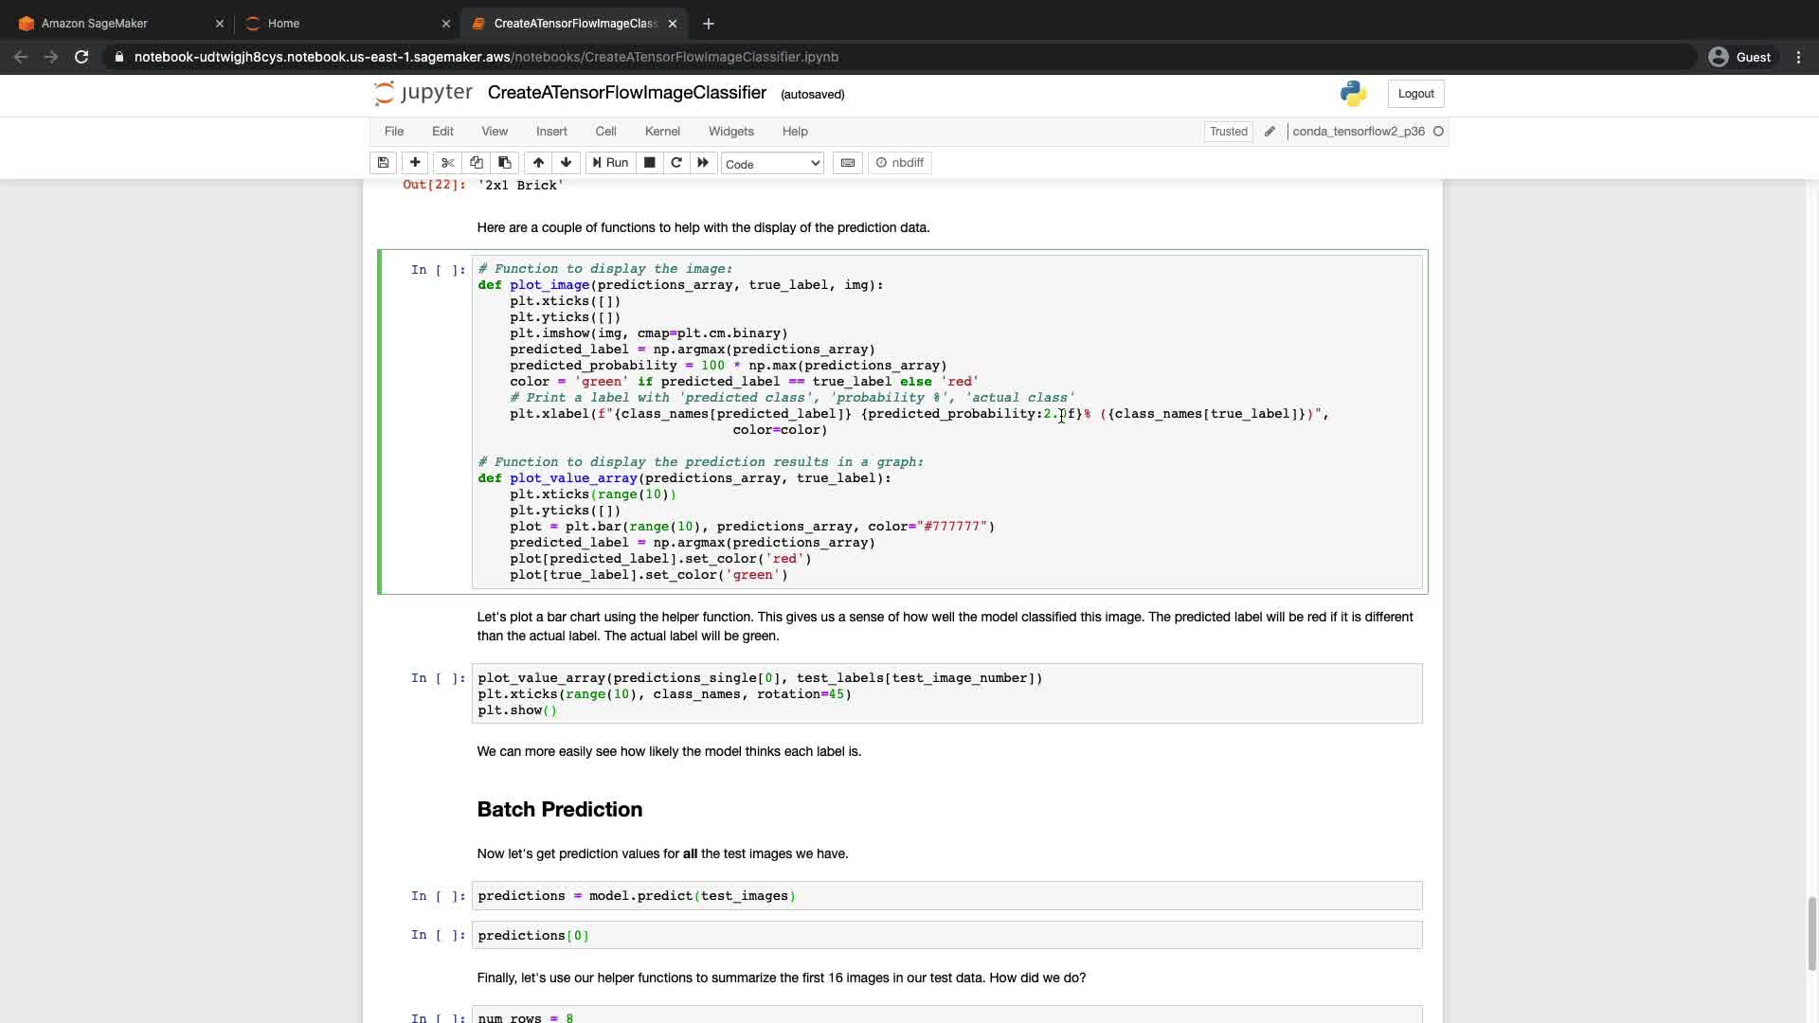Insert a cell below with plus icon
This screenshot has width=1819, height=1023.
tap(415, 163)
